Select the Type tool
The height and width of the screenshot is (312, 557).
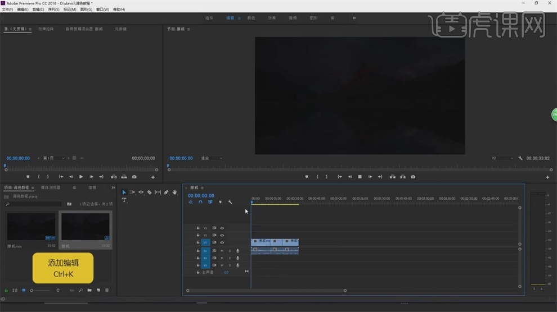click(x=124, y=200)
